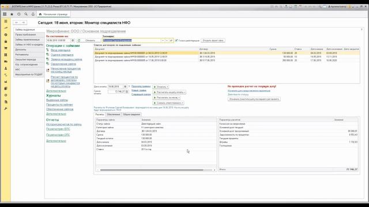Open Начальная страница tab

[54, 14]
